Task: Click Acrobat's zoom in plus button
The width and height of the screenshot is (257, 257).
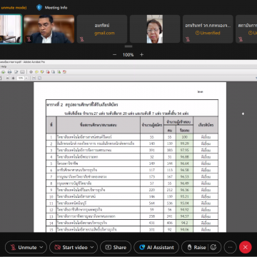Action: pos(13,78)
